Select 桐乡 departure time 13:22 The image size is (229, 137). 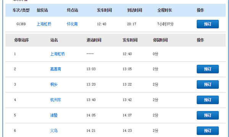coord(127,84)
